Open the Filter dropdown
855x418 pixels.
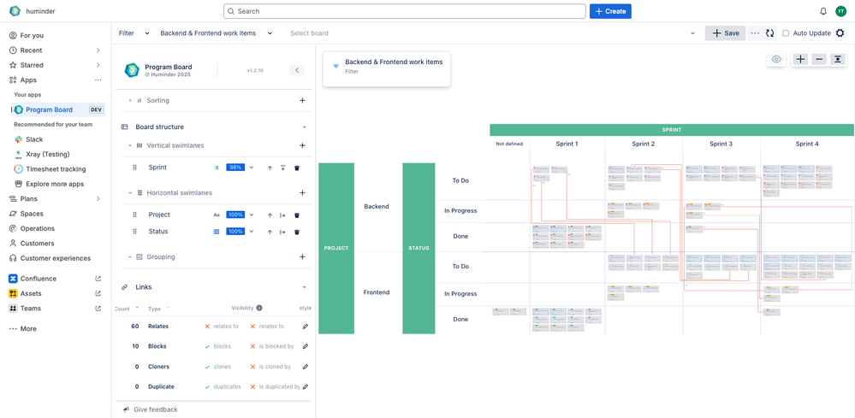click(x=134, y=33)
